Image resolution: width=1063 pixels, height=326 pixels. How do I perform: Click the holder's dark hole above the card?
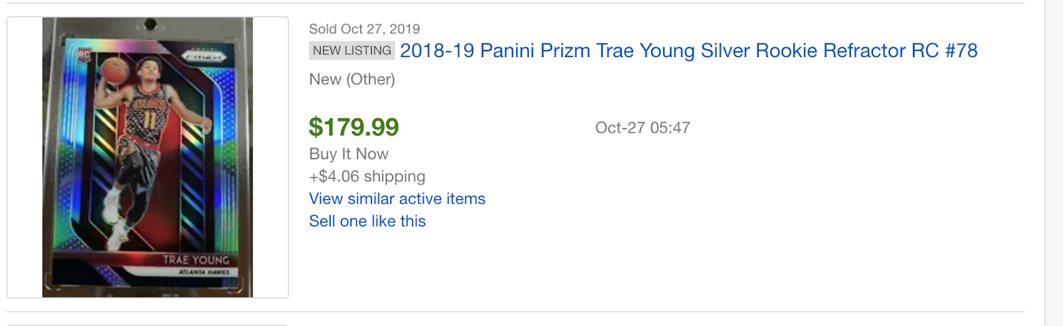[151, 25]
